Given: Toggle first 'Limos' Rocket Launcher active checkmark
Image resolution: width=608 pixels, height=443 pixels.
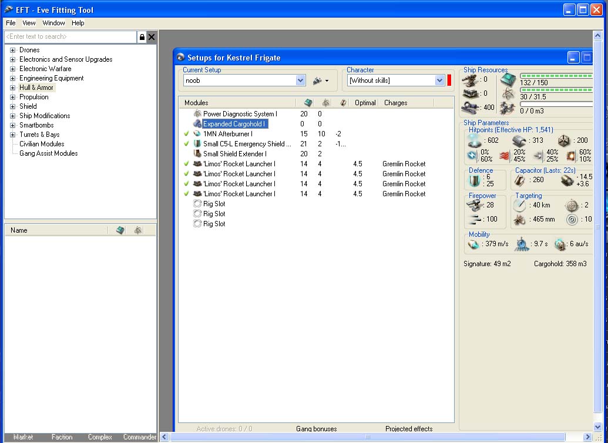Looking at the screenshot, I should (x=186, y=164).
